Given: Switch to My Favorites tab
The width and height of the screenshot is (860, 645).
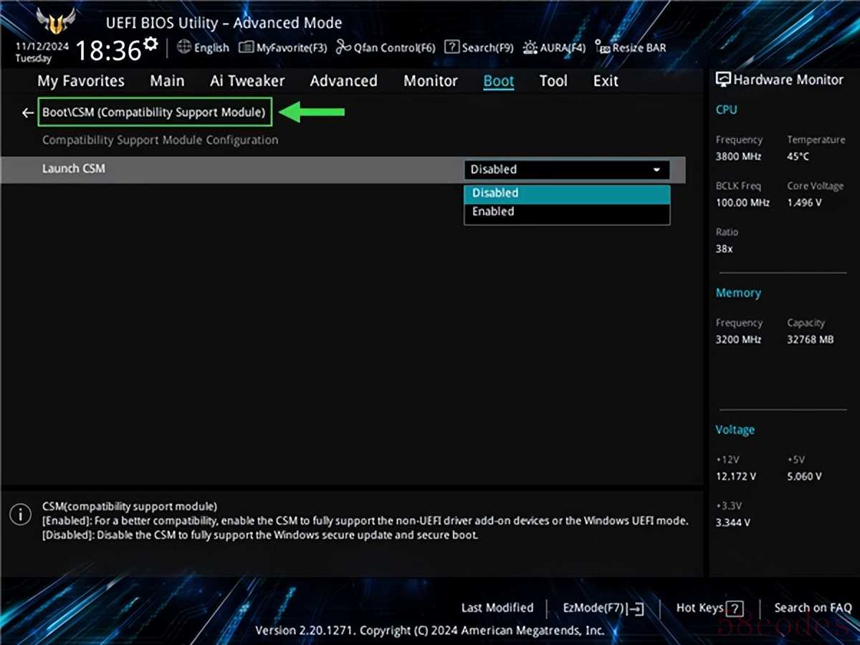Looking at the screenshot, I should tap(81, 81).
